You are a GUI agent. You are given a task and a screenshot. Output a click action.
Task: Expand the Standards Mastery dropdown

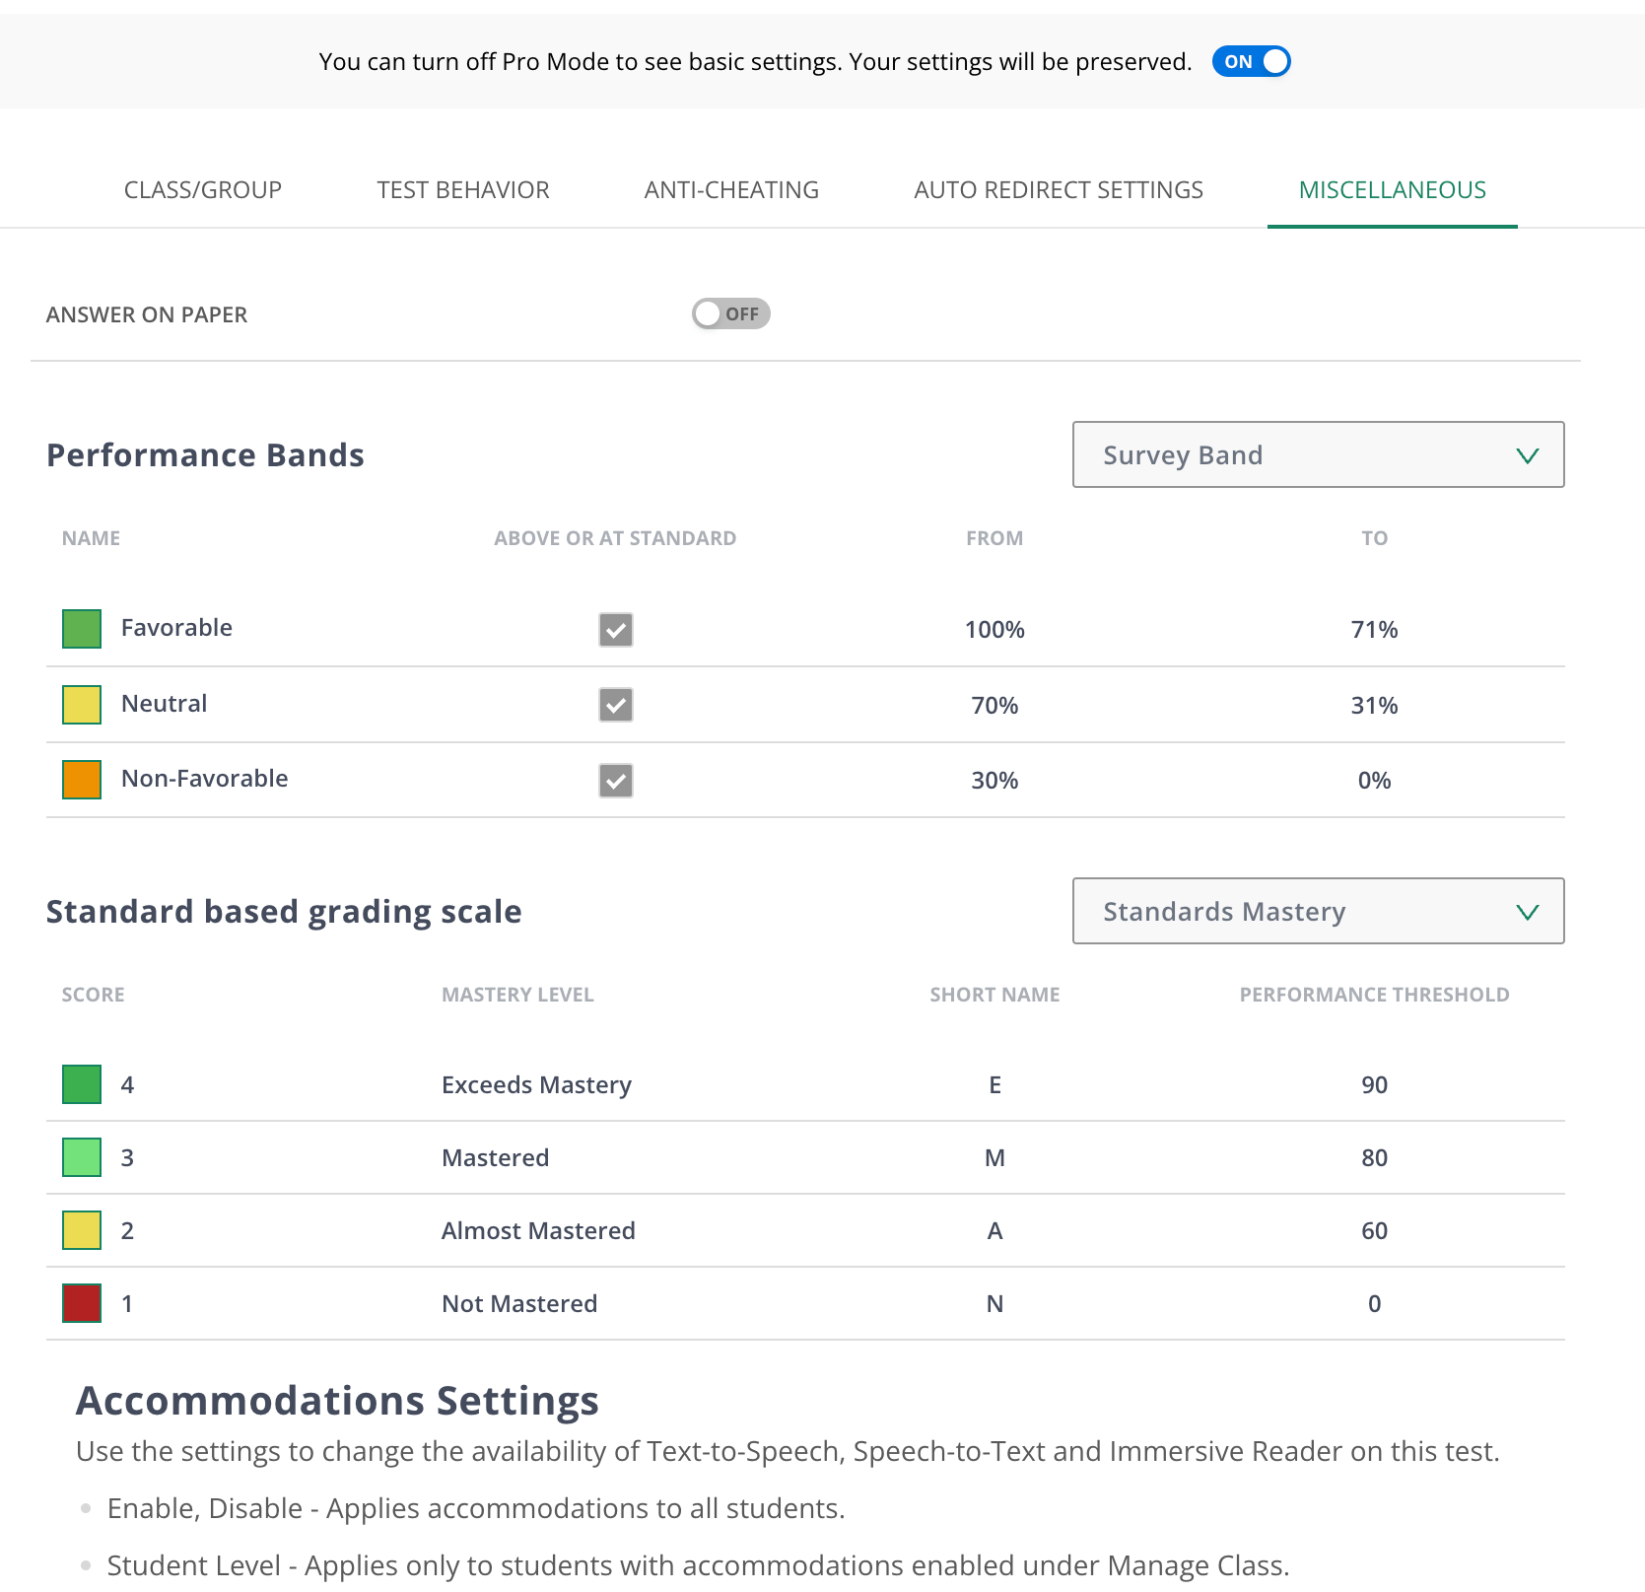(x=1318, y=911)
